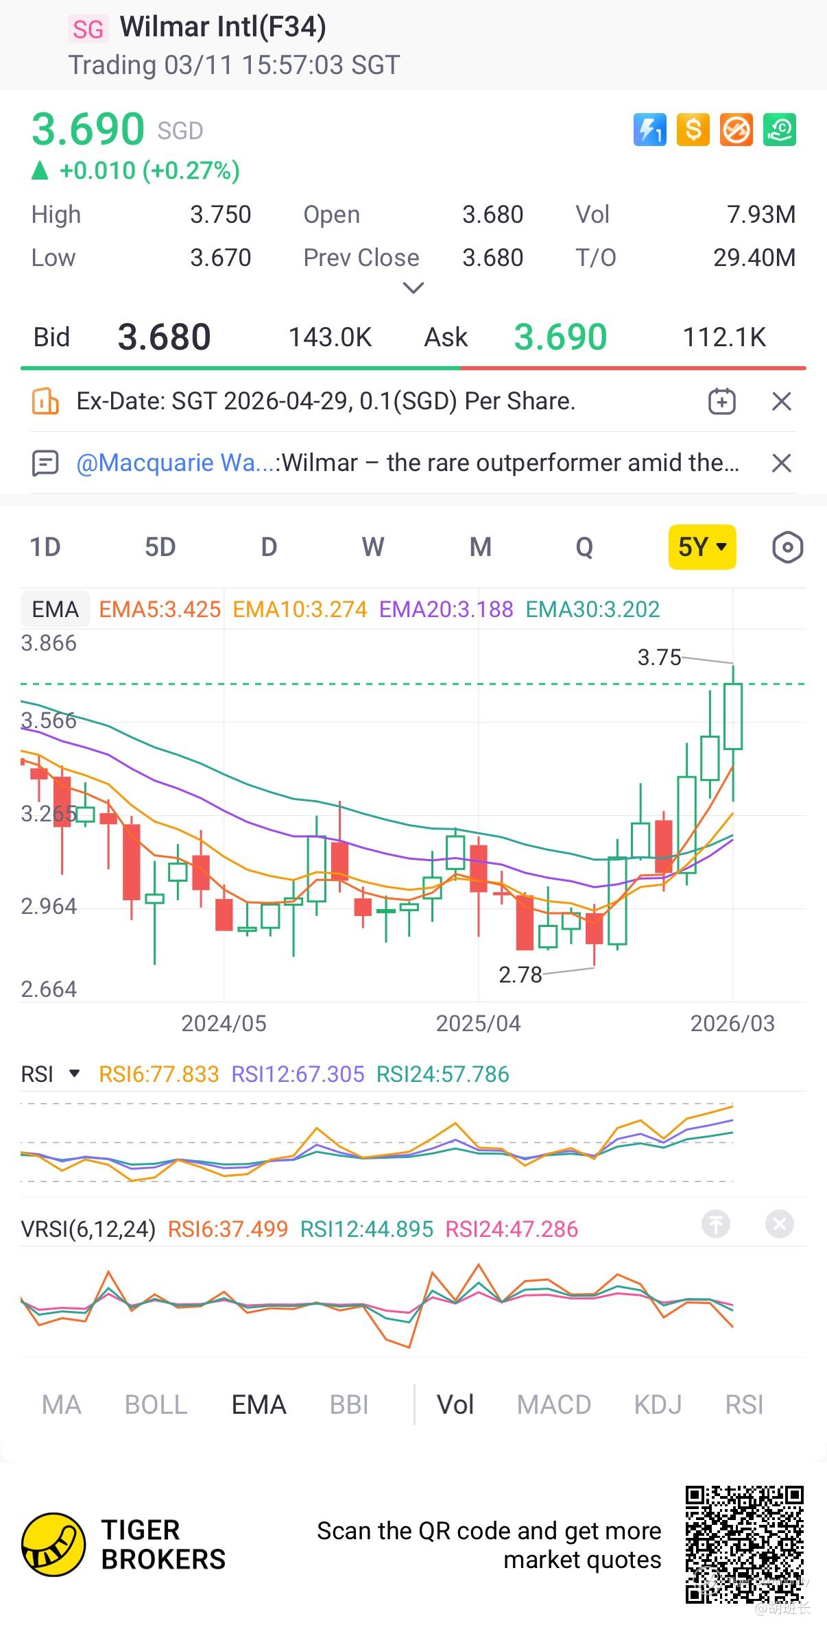Tap the comment bubble icon beside Macquarie

tap(45, 463)
